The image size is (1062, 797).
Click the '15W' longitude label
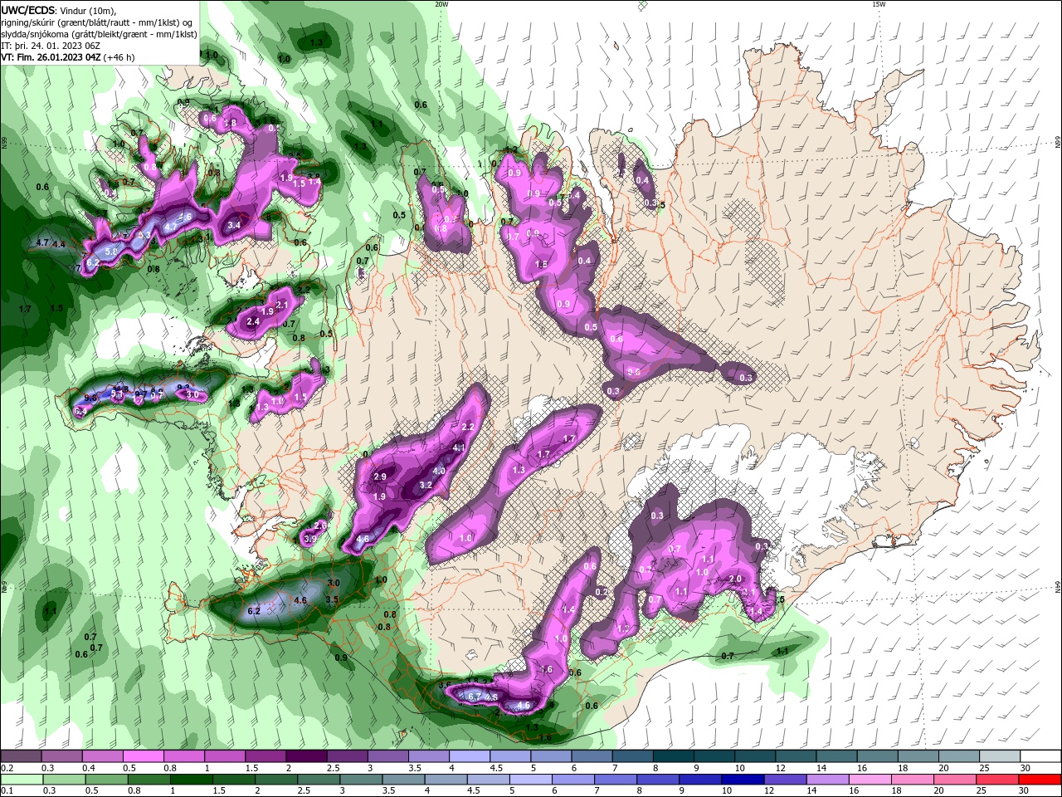(x=878, y=4)
